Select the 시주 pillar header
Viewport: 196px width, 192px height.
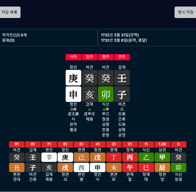click(x=73, y=57)
